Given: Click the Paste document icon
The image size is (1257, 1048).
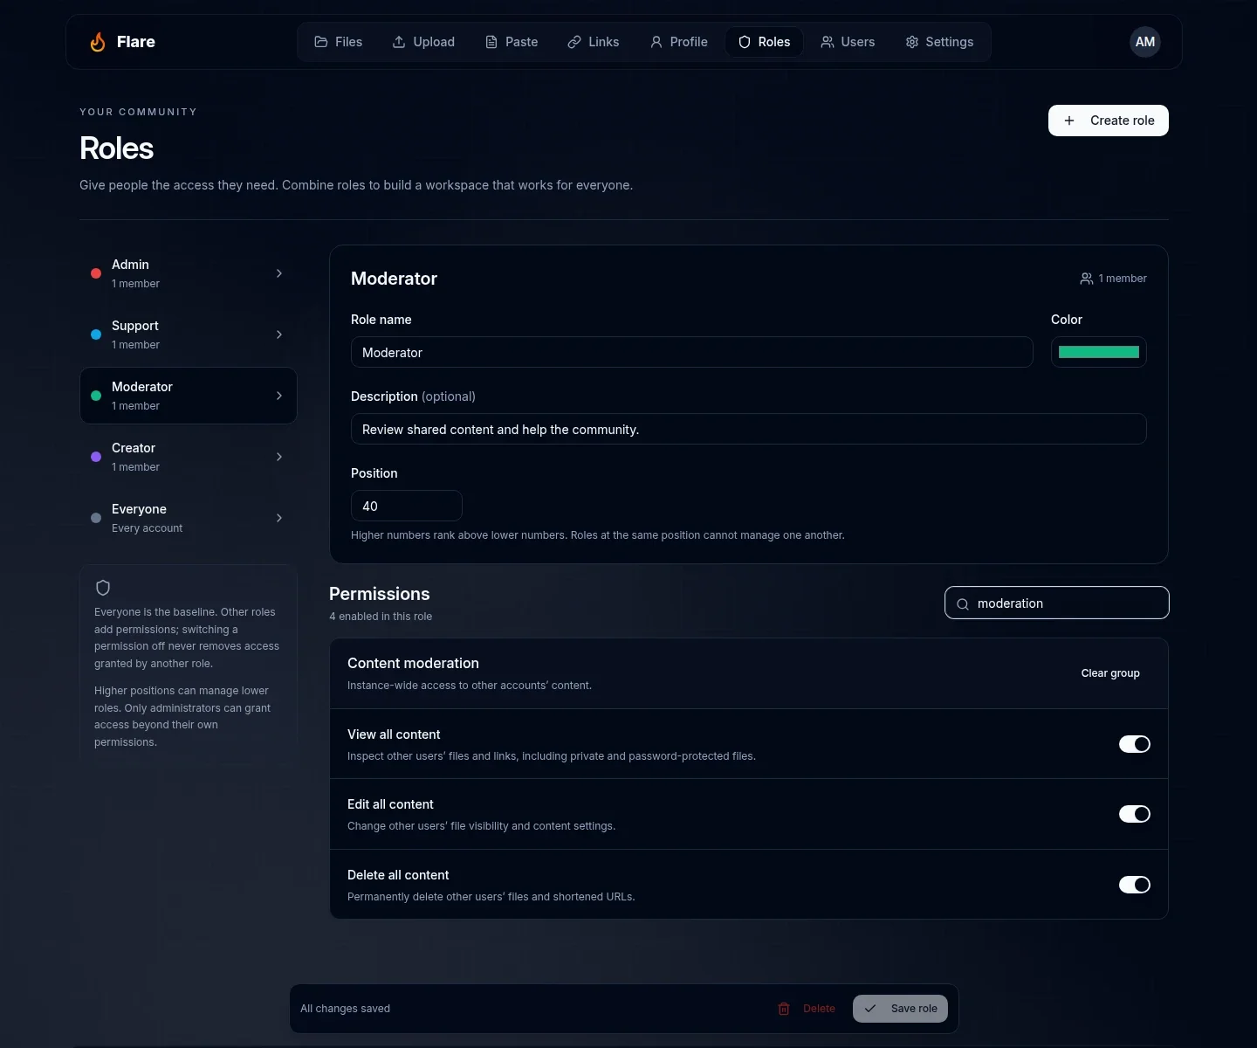Looking at the screenshot, I should (x=491, y=42).
